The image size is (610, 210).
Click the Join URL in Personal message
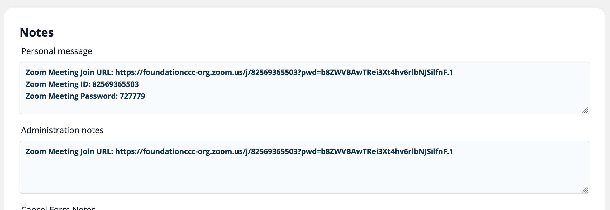284,72
